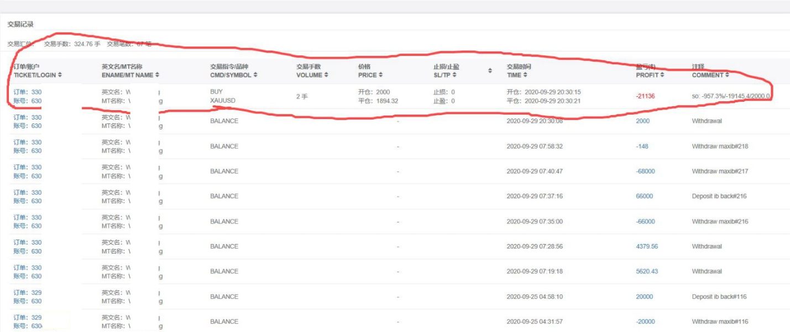Click the '2 手' volume cell
This screenshot has height=332, width=790.
point(302,96)
